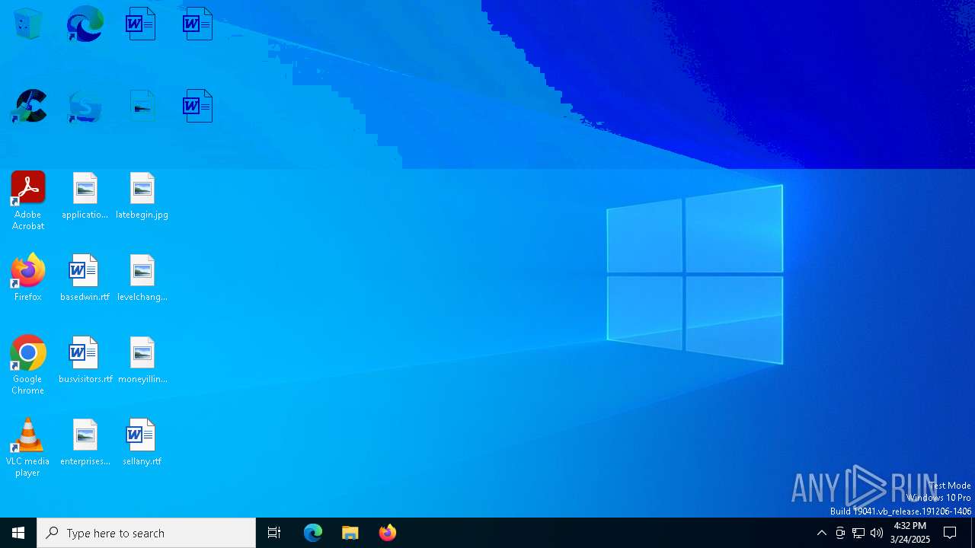Click the Show desktop strip at taskbar edge
This screenshot has width=975, height=548.
[x=973, y=533]
